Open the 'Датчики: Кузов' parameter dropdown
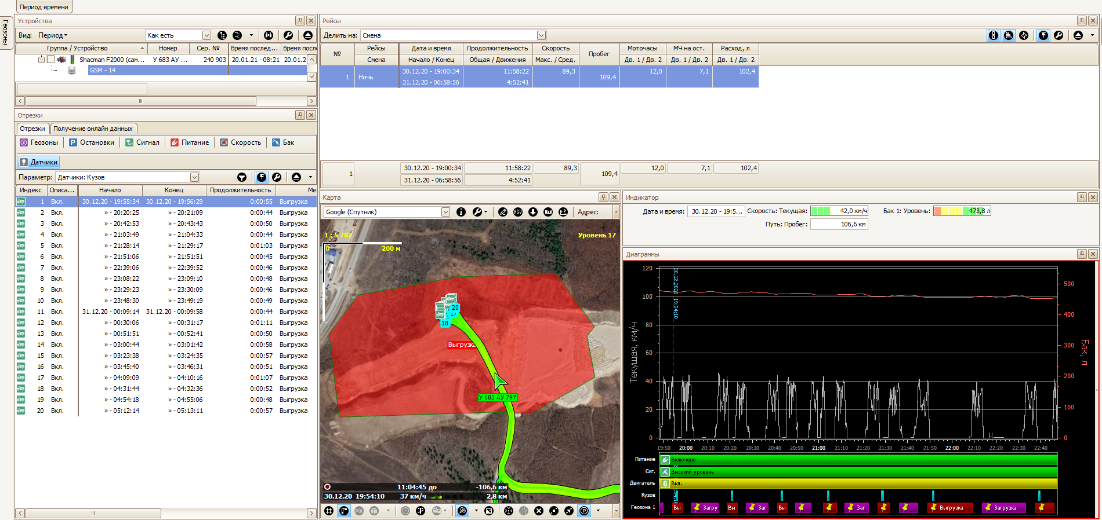Screen dimensions: 1102x520 click(194, 177)
